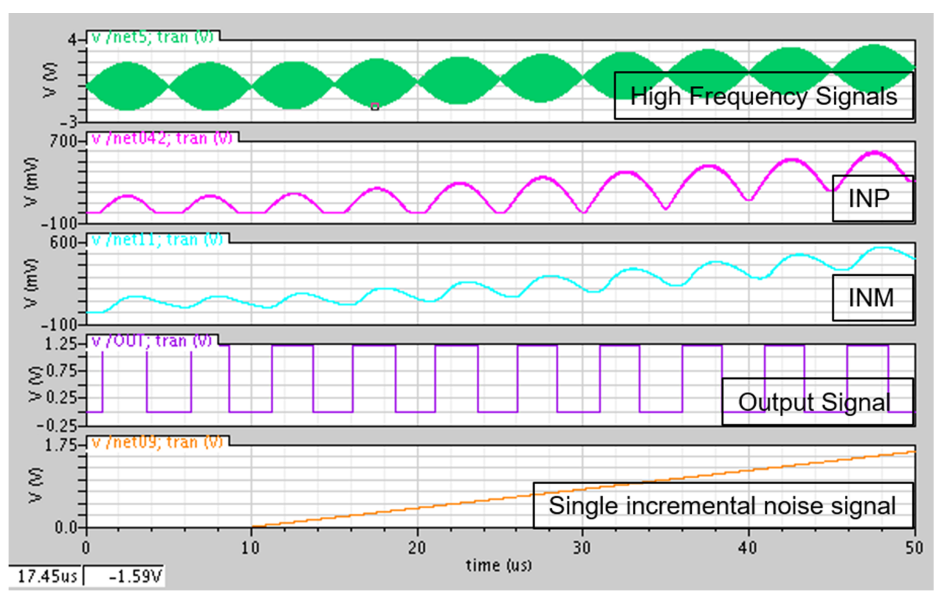Click the INM annotation label
Screen dimensions: 946x604
click(x=871, y=298)
